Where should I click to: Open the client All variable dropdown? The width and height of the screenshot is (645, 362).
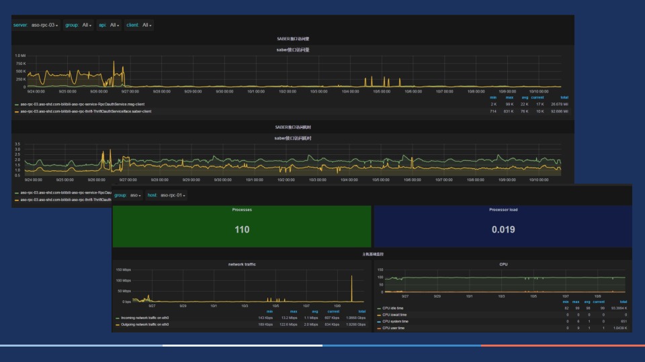click(147, 25)
